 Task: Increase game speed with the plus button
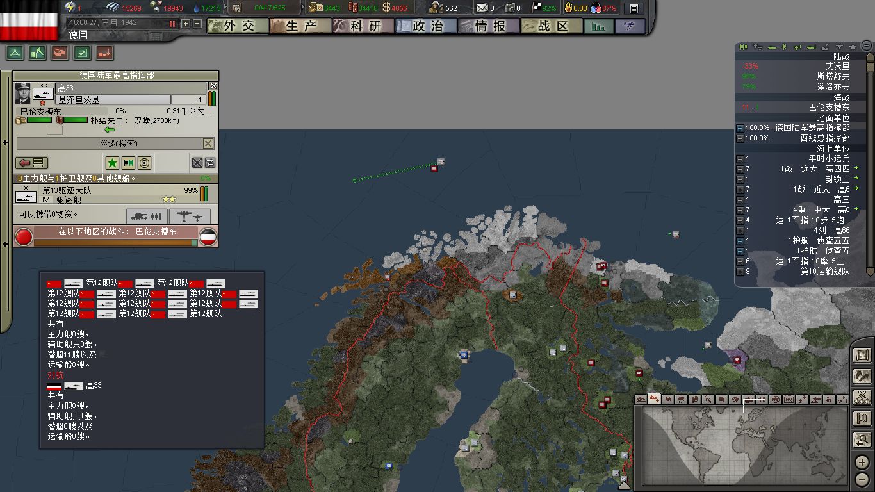click(x=186, y=24)
